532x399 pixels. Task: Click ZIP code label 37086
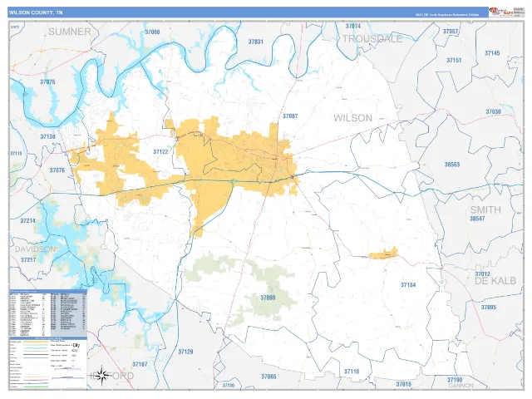pyautogui.click(x=152, y=32)
